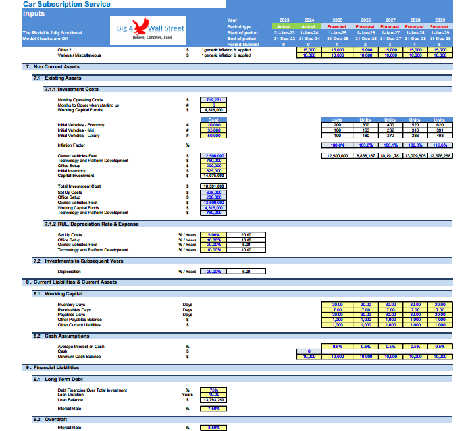Select the Car Subscription Service title
Image resolution: width=470 pixels, height=431 pixels.
tap(66, 4)
